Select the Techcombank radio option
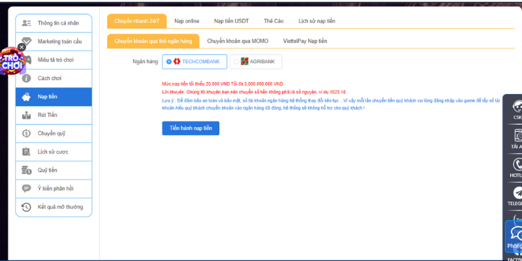The image size is (522, 261). click(x=169, y=61)
